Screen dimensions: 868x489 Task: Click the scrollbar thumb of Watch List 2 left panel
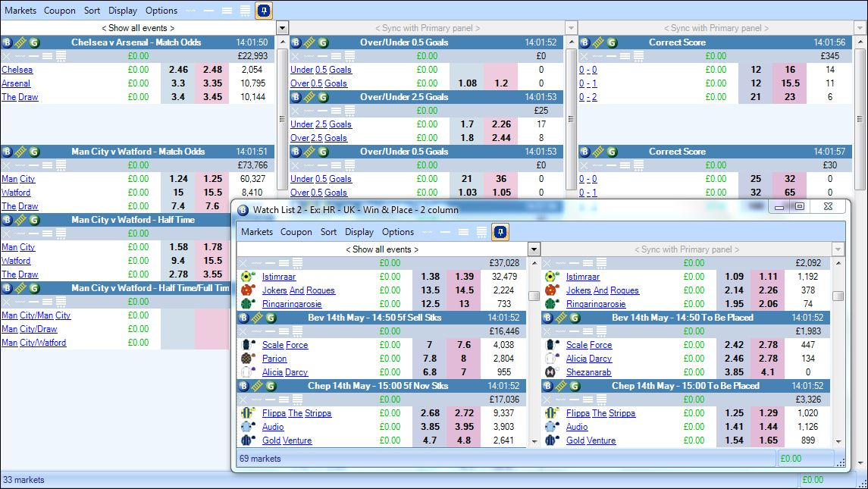534,296
